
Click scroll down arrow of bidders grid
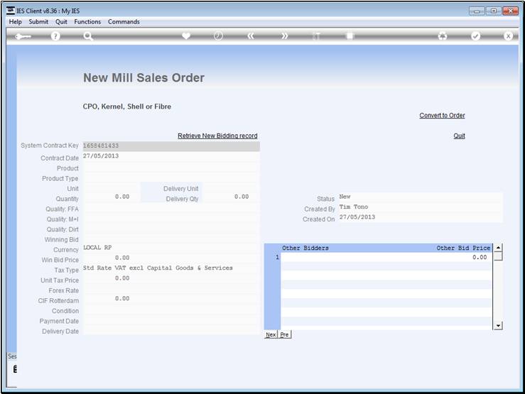[498, 325]
